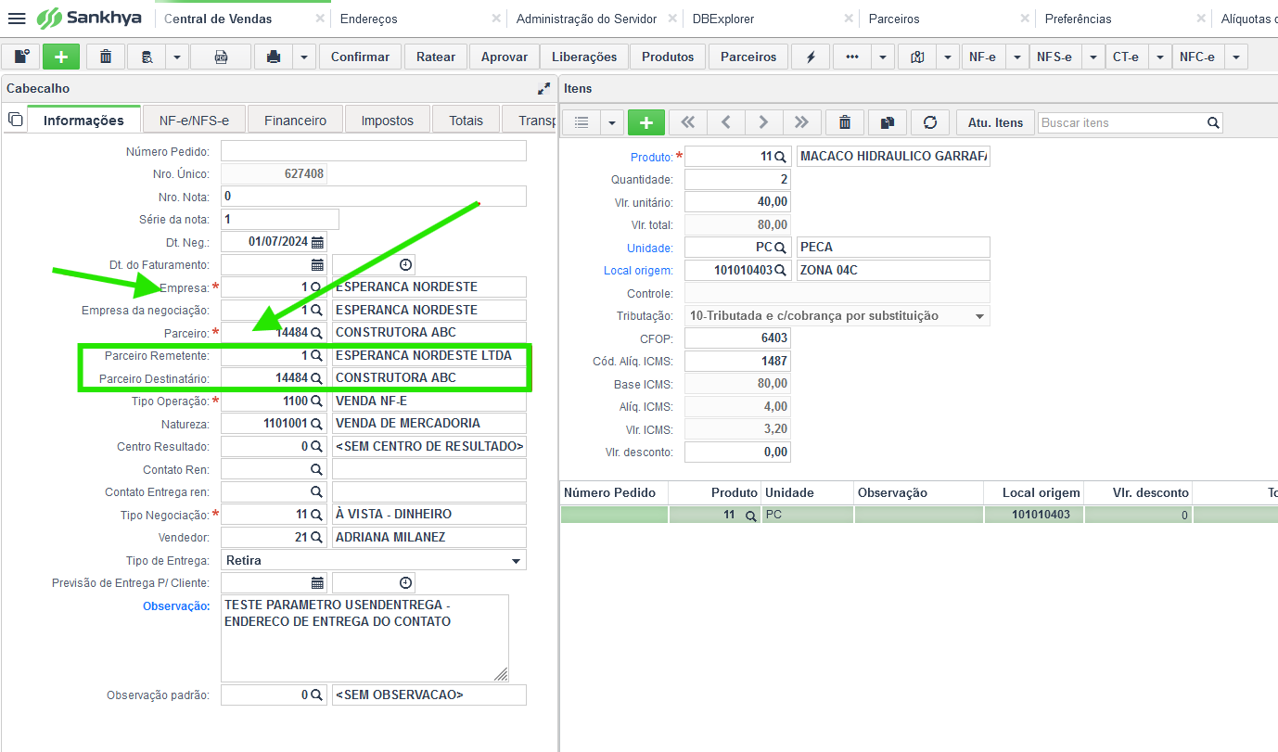Open the clock time picker for Dt. do Faturamento
1278x752 pixels.
(x=405, y=265)
